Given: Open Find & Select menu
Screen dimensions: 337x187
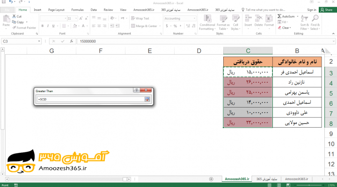Looking at the screenshot, I should tap(315, 22).
